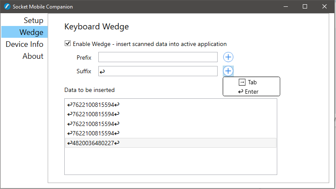Open the Setup section
The image size is (336, 189).
24,20
